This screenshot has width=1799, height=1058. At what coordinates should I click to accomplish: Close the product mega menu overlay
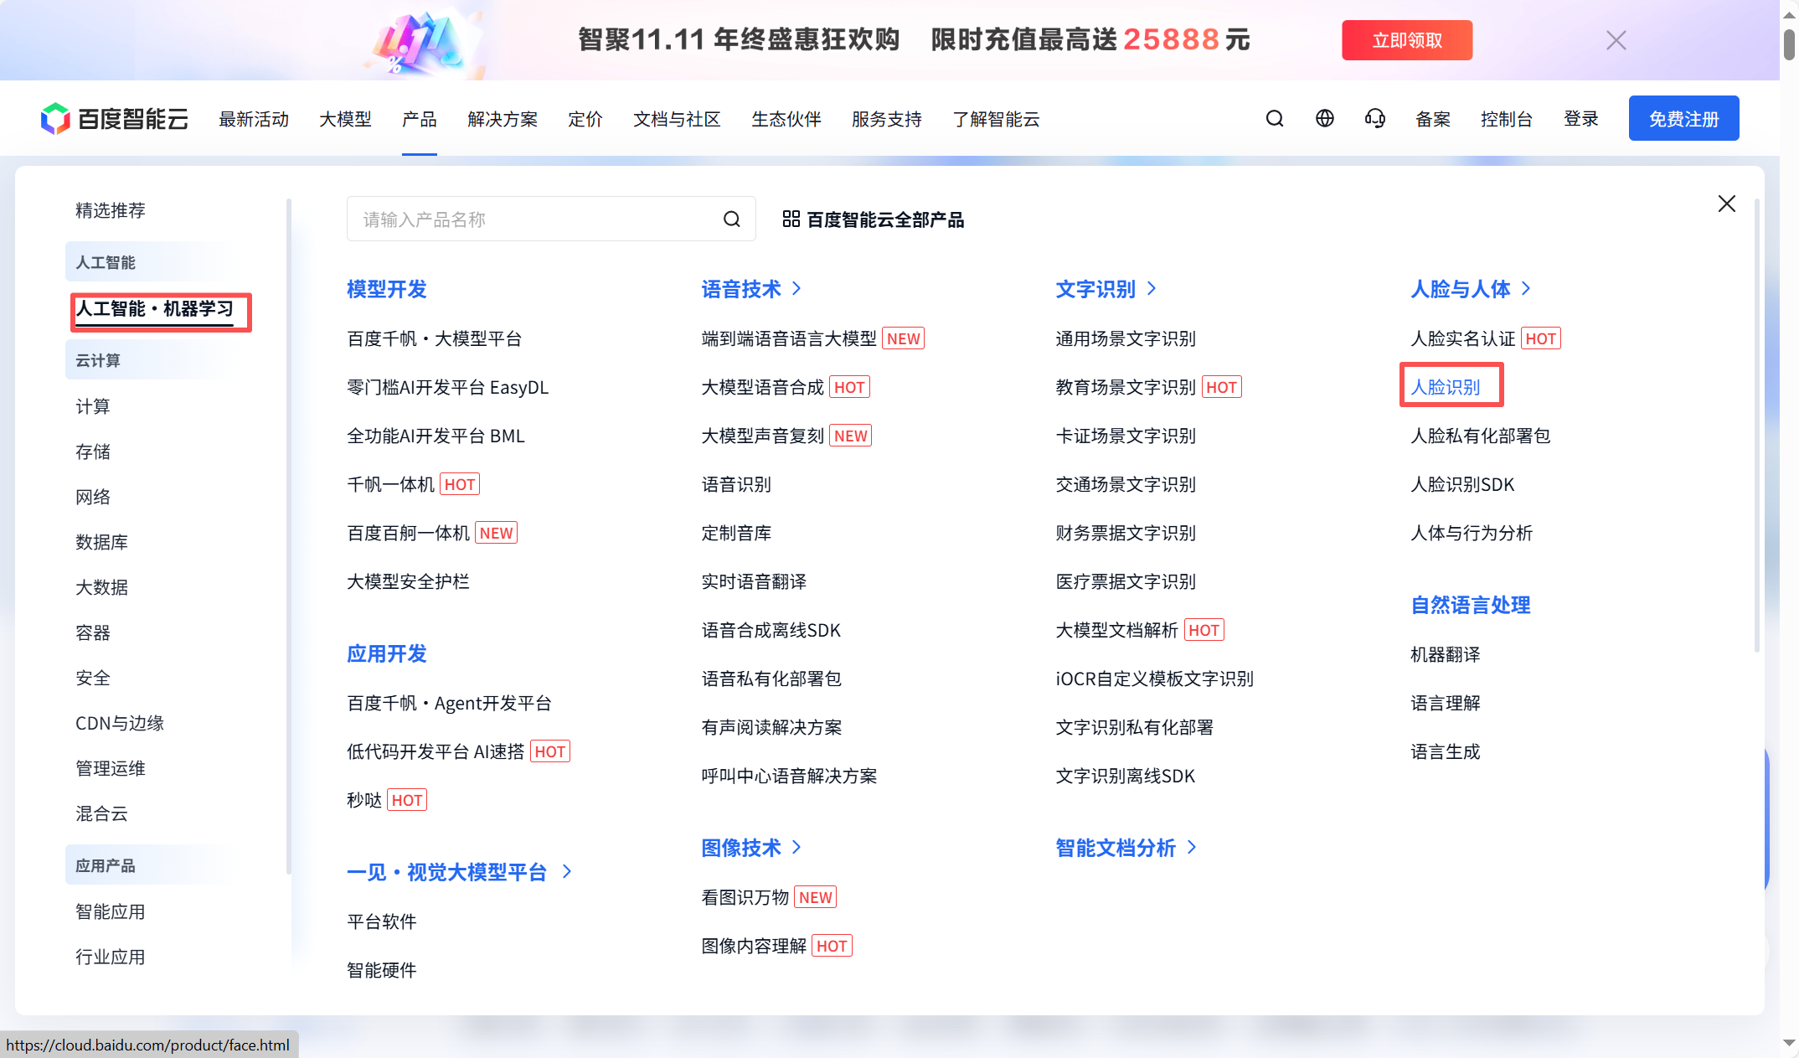point(1726,203)
